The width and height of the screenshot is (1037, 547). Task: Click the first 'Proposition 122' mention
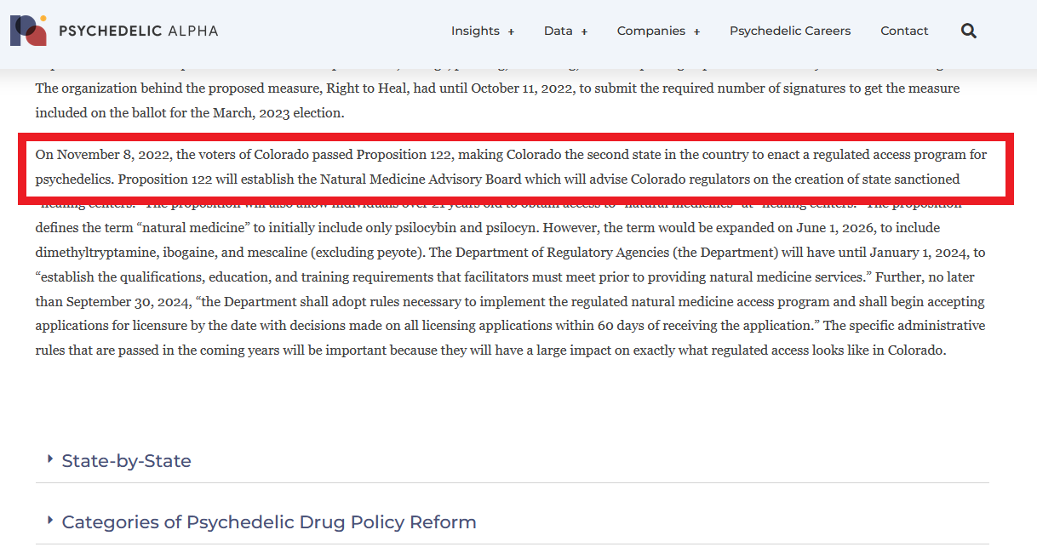click(404, 155)
